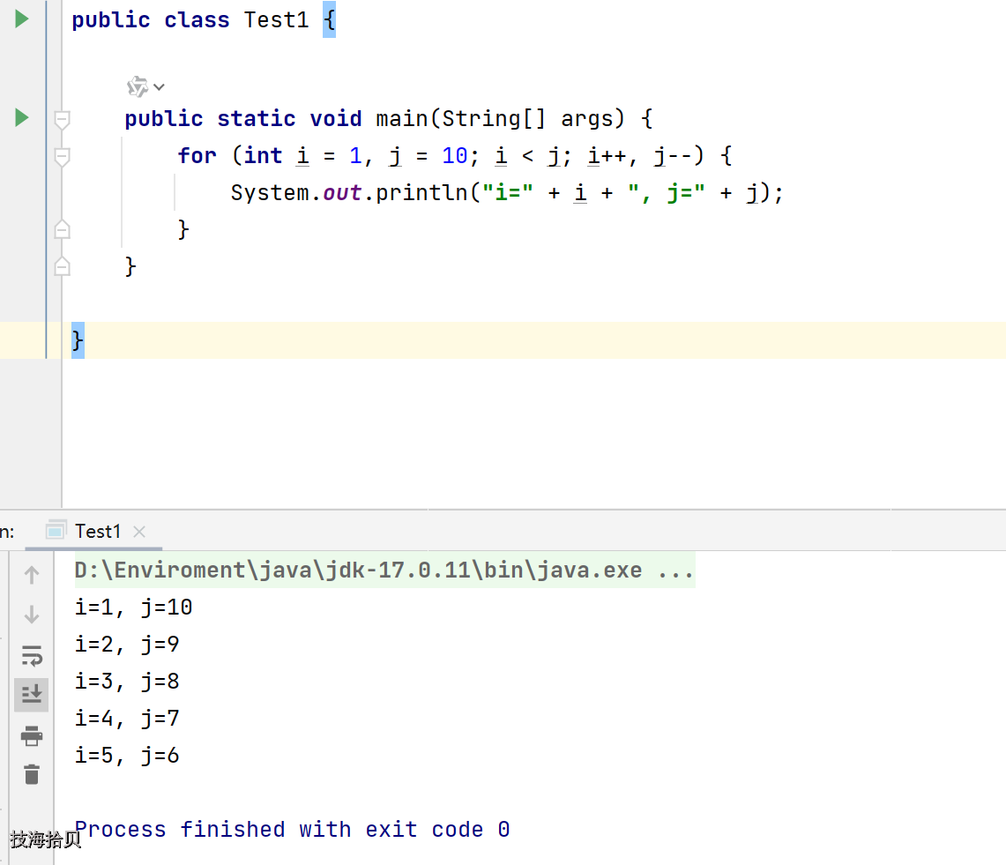Click 'System' in the println statement
The width and height of the screenshot is (1006, 865).
[x=270, y=193]
